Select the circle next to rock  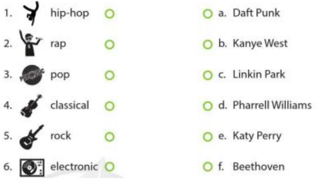[x=109, y=136]
